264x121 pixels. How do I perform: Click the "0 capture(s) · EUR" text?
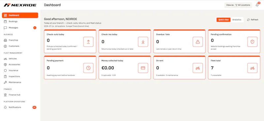point(109,75)
